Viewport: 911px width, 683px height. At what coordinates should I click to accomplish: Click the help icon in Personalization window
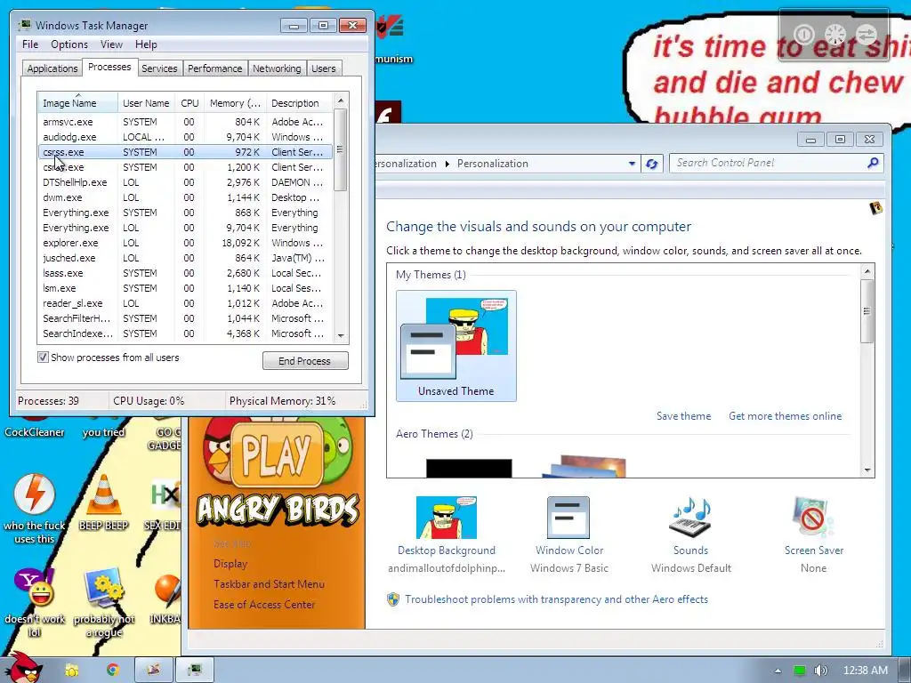pyautogui.click(x=876, y=207)
